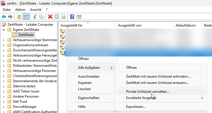
Task: Choose Ausschneiden in the context menu
Action: pyautogui.click(x=92, y=76)
